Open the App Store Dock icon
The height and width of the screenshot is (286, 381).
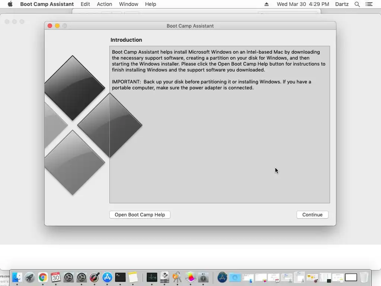(107, 277)
